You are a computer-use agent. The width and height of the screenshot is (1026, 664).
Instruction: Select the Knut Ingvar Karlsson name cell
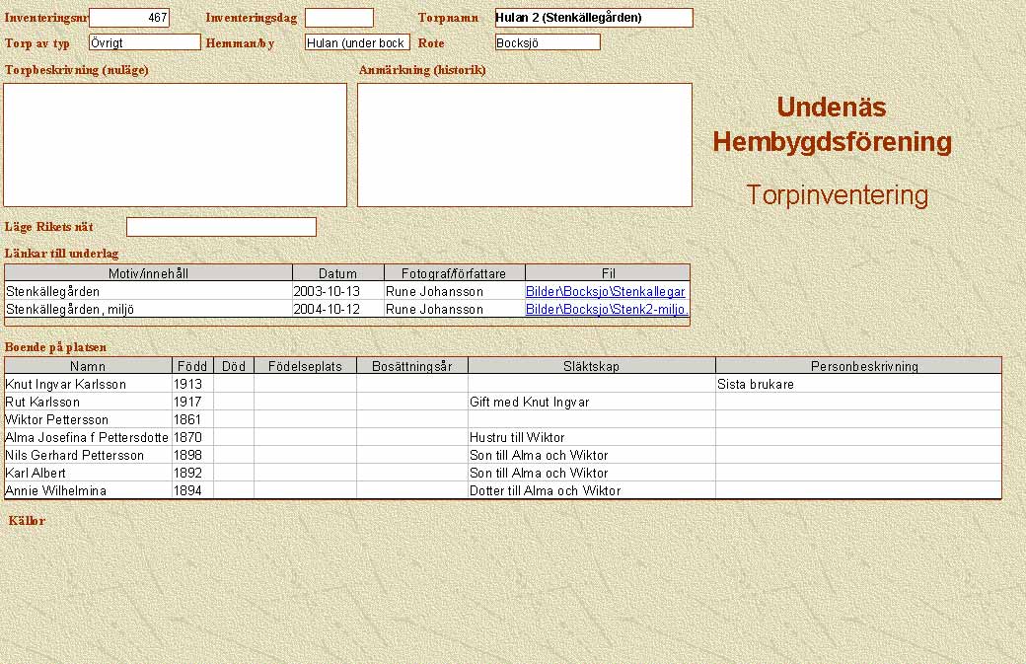[x=88, y=385]
